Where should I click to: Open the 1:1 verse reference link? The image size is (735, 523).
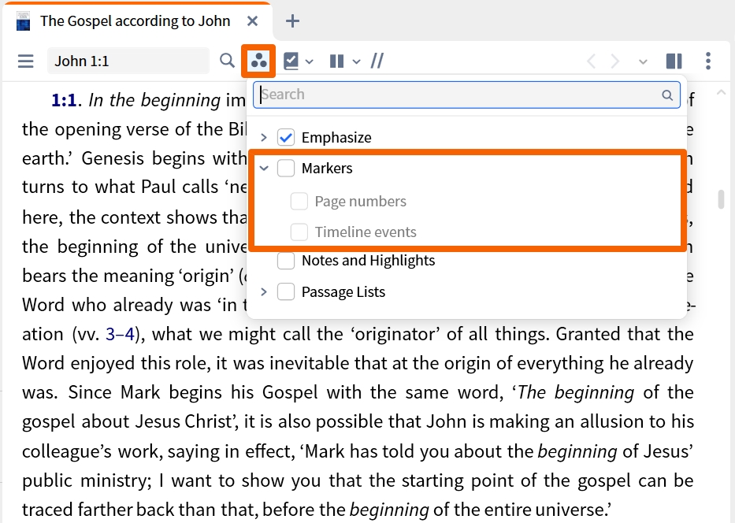tap(64, 100)
